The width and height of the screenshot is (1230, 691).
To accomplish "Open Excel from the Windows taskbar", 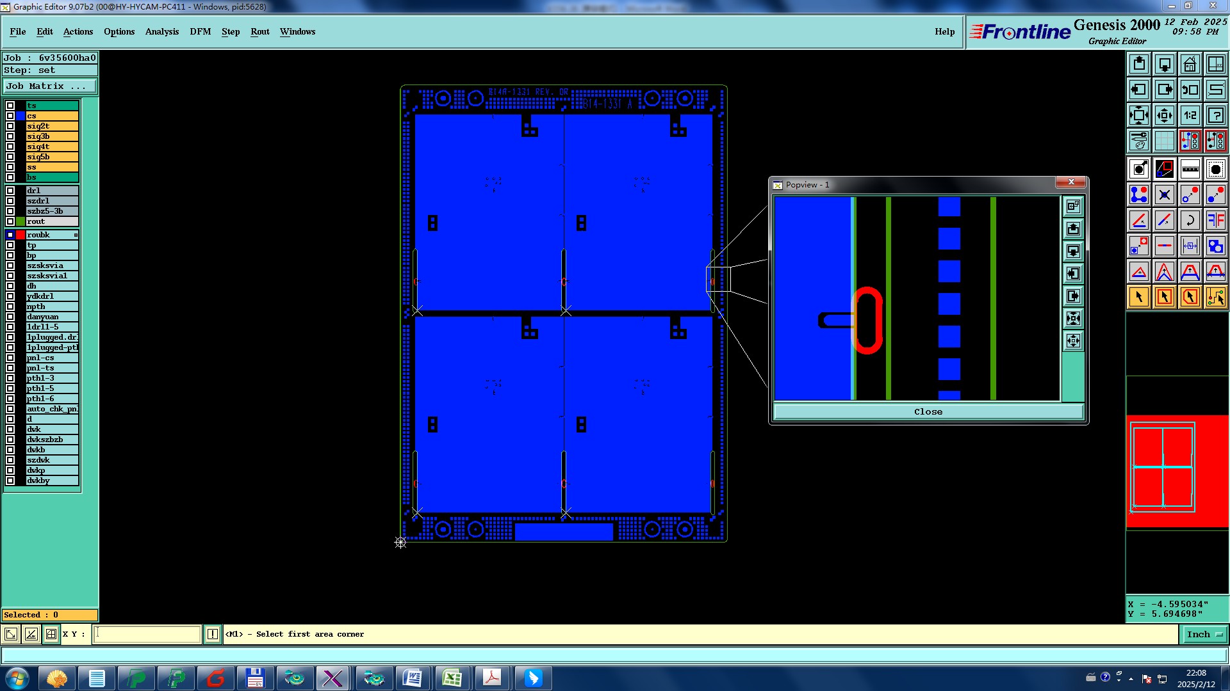I will [452, 678].
